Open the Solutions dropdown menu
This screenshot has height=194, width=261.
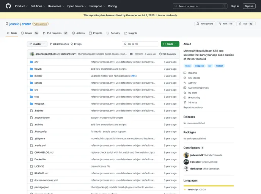[38, 6]
